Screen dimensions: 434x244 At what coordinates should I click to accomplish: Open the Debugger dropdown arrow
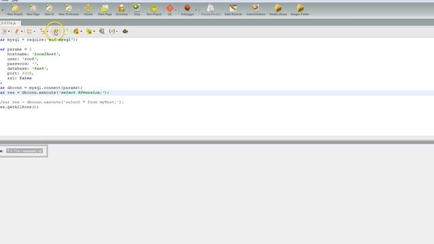(196, 9)
